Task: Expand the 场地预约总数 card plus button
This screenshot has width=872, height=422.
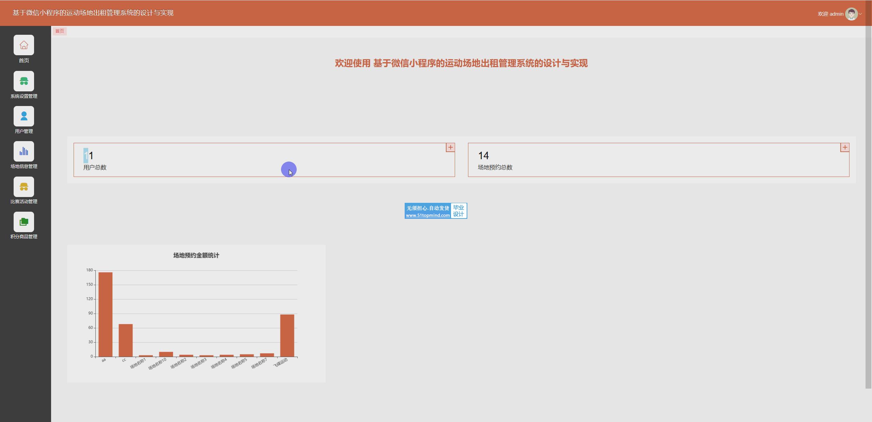Action: [x=844, y=147]
